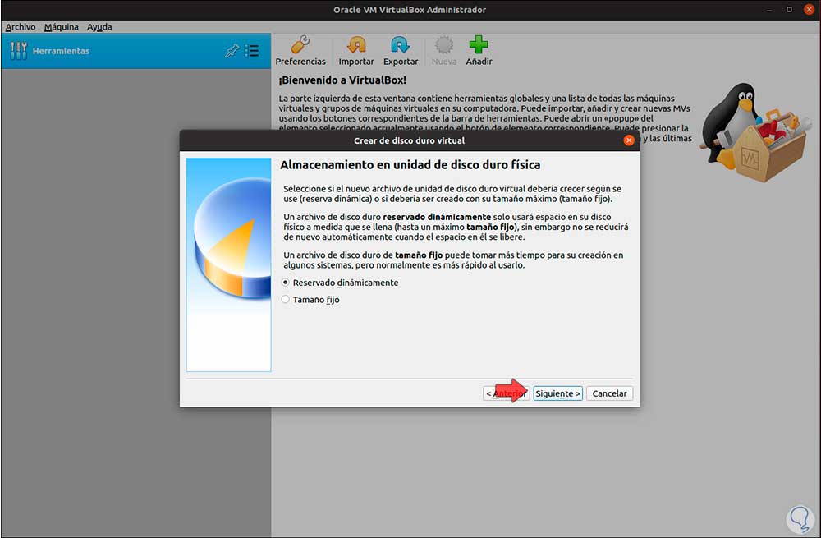The image size is (821, 538).
Task: Open the Ayuda menu
Action: point(99,27)
